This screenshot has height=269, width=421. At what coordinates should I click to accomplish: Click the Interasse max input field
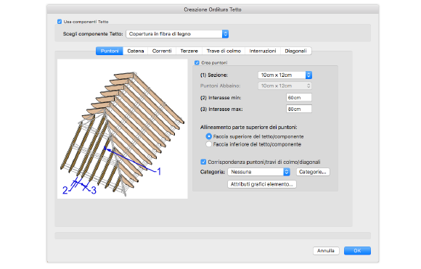[x=299, y=109]
